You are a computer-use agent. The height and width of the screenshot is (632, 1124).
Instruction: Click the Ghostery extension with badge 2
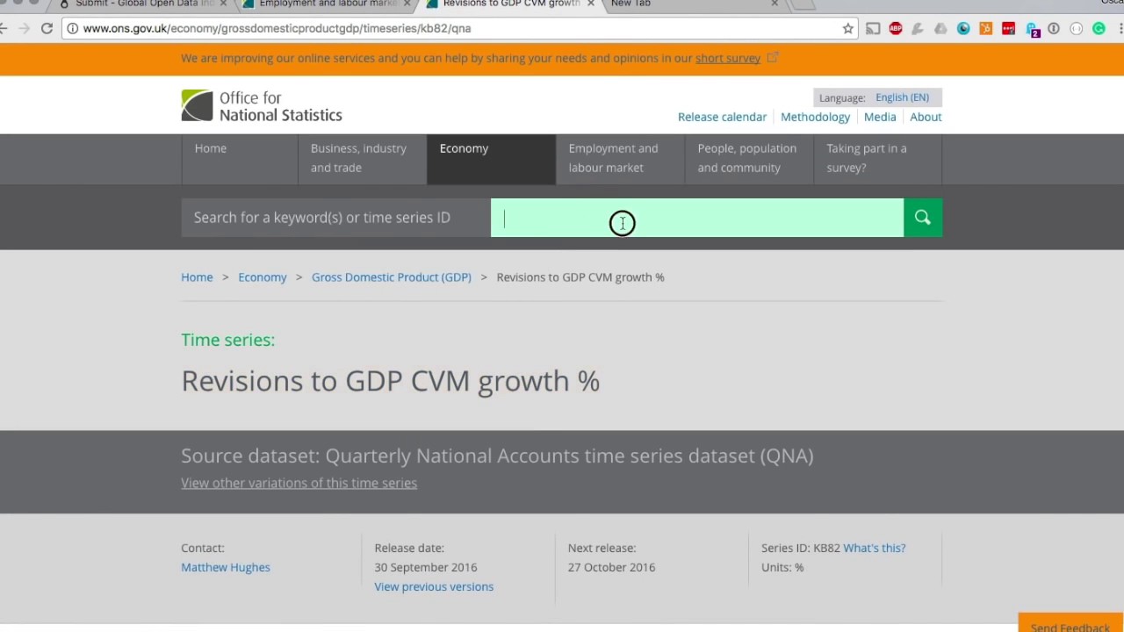coord(1032,29)
